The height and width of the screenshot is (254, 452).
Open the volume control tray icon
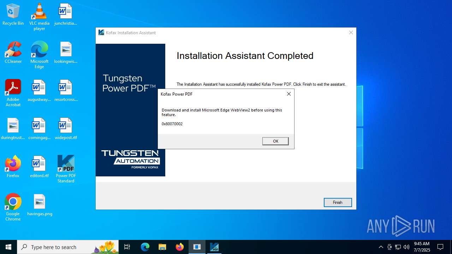(x=406, y=247)
